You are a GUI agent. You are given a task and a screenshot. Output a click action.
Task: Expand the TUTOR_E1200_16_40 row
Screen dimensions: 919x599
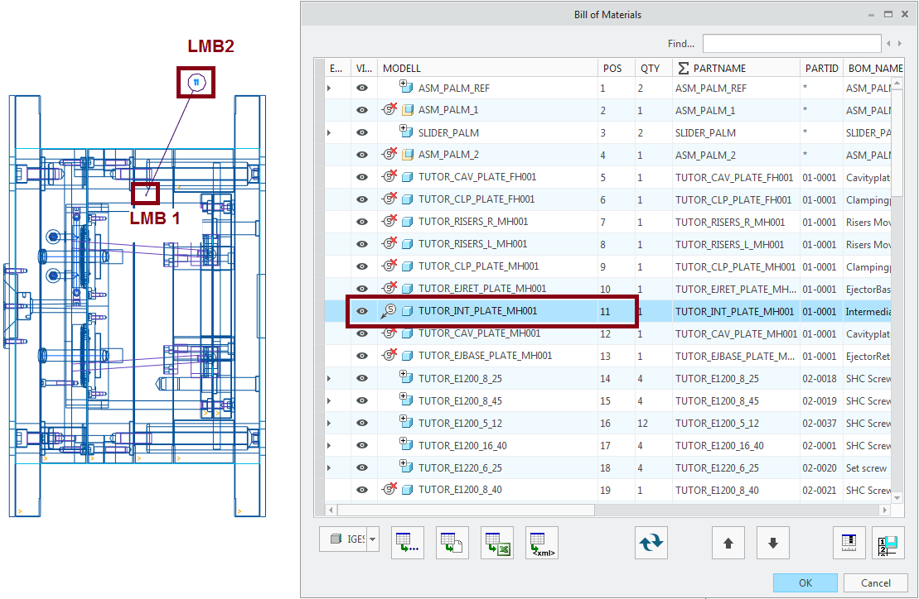pyautogui.click(x=329, y=446)
